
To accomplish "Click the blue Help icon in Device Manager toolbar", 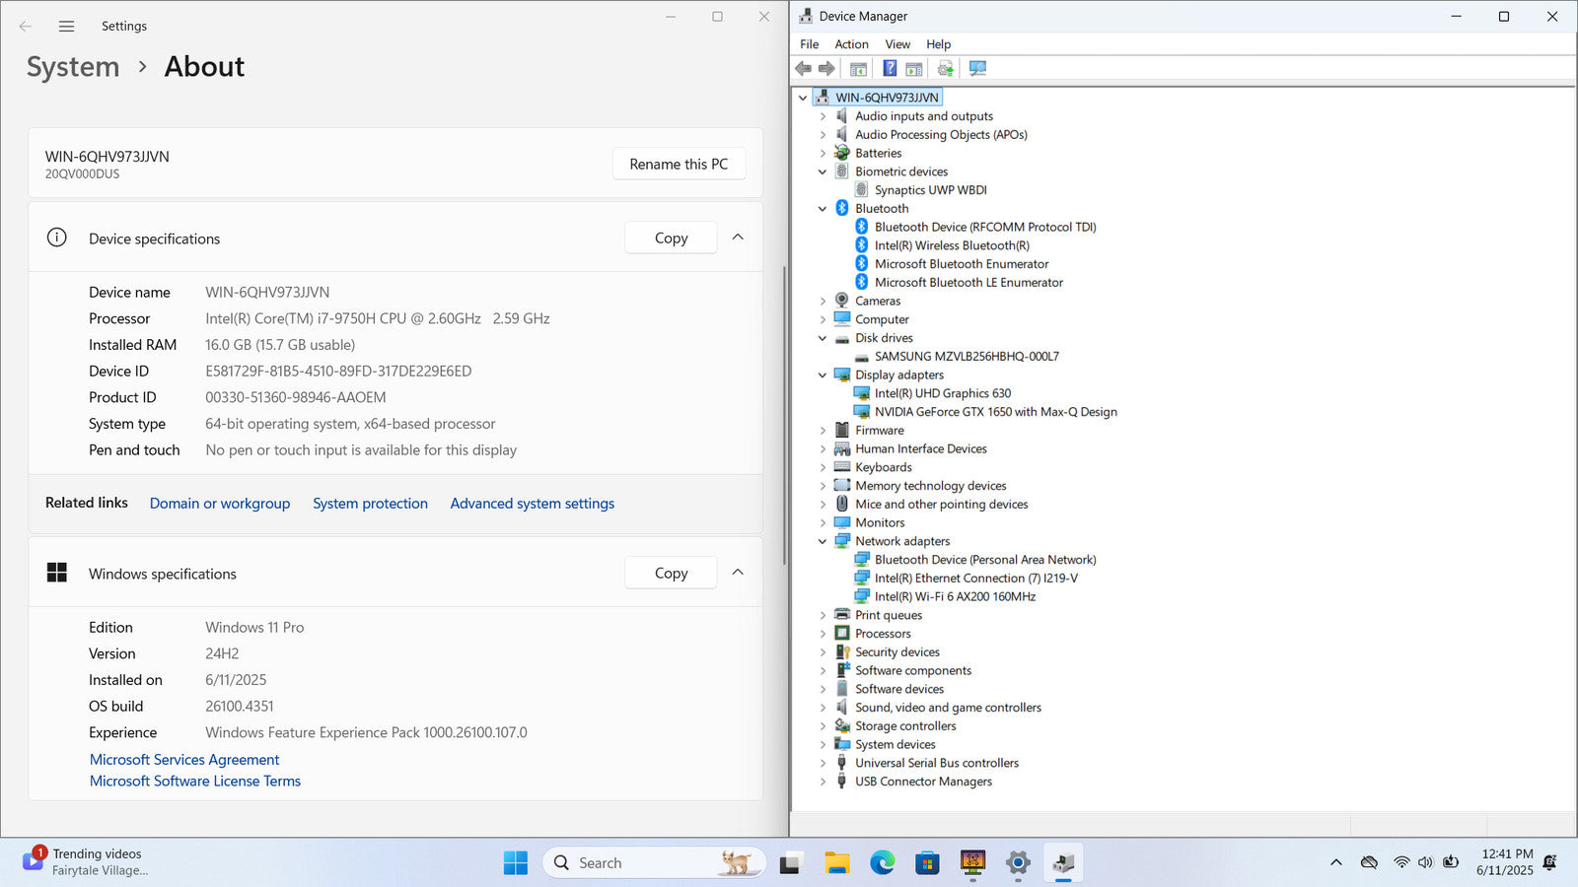I will (x=890, y=68).
